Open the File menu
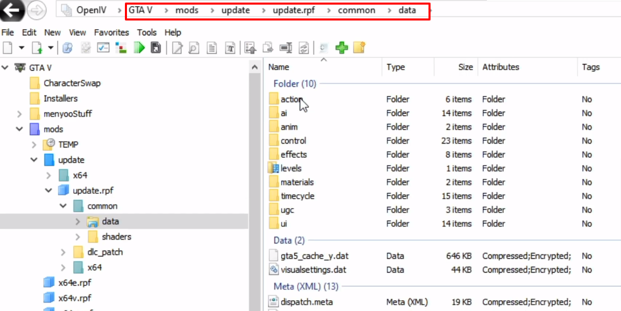 pos(8,32)
